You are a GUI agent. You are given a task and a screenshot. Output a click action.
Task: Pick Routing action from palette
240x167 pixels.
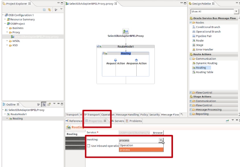coord(201,68)
